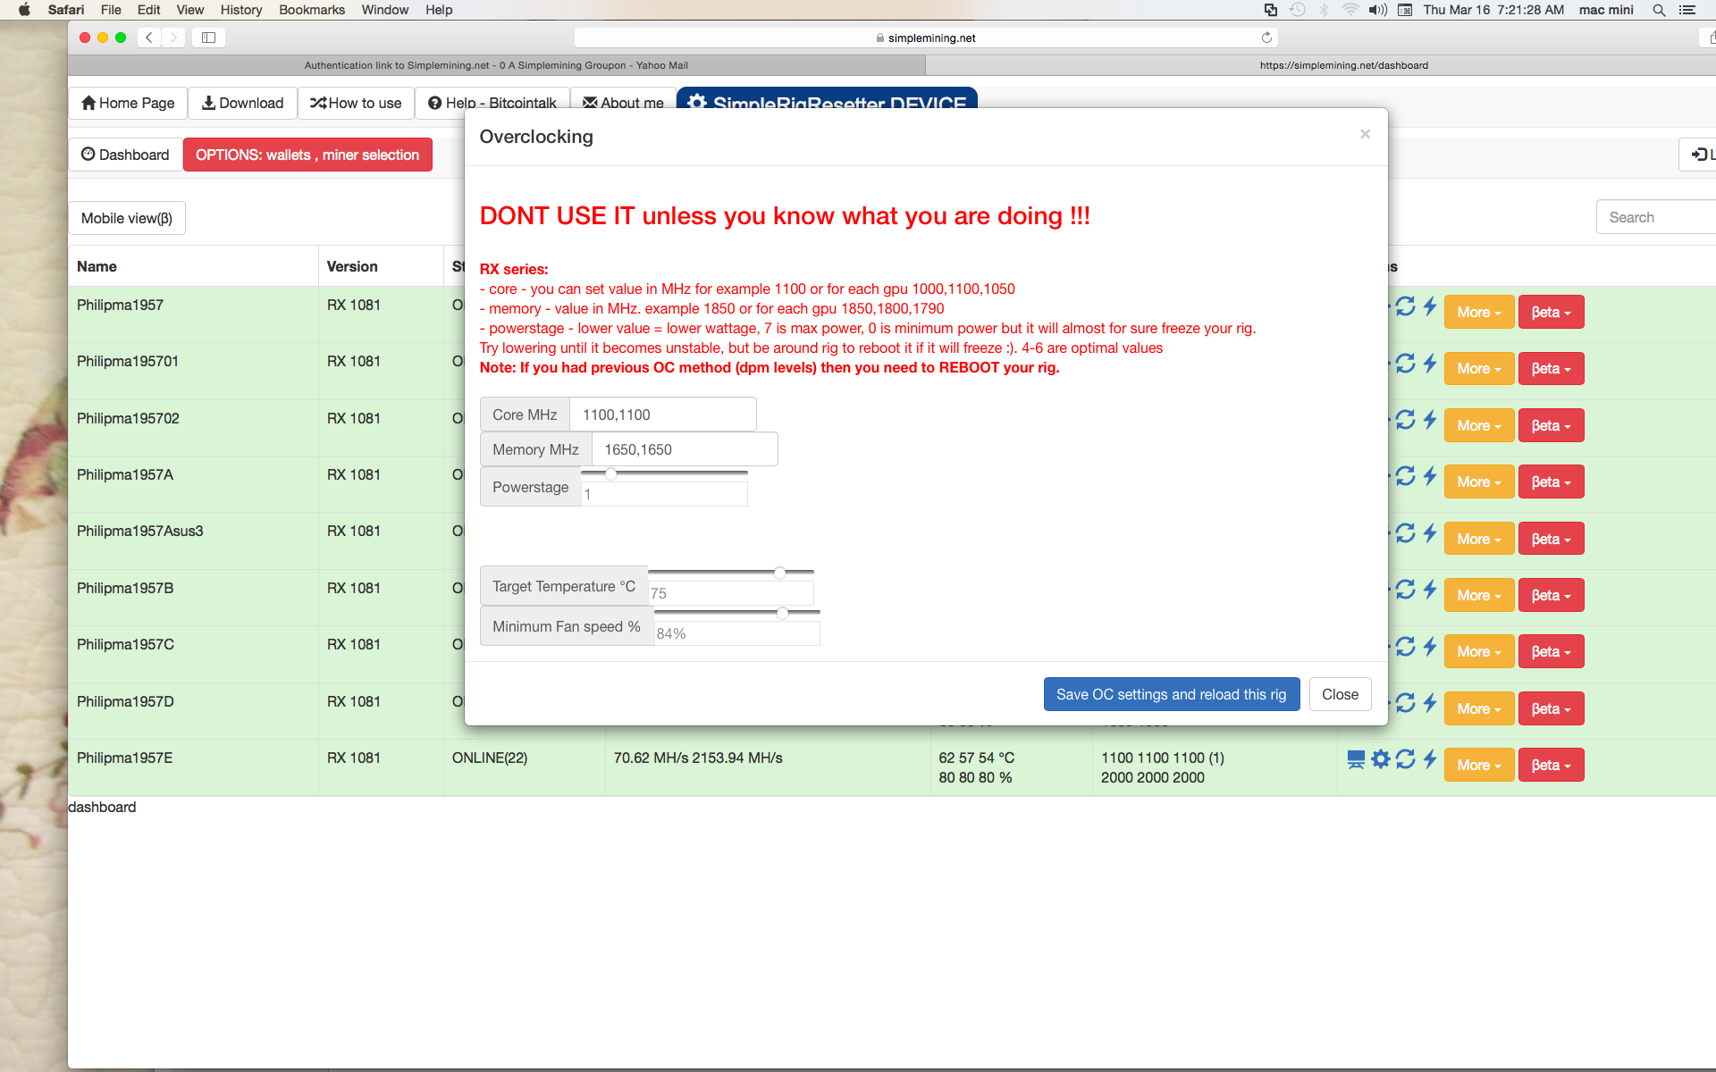Reload the page using the address bar reload icon
This screenshot has height=1072, width=1716.
click(x=1266, y=38)
